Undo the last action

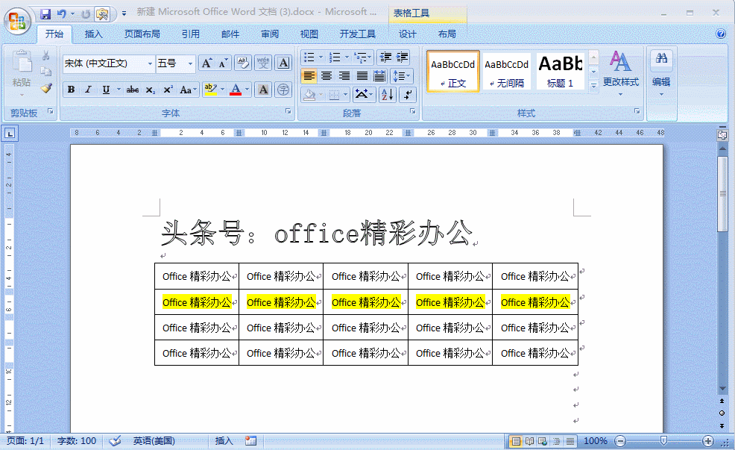pos(61,14)
